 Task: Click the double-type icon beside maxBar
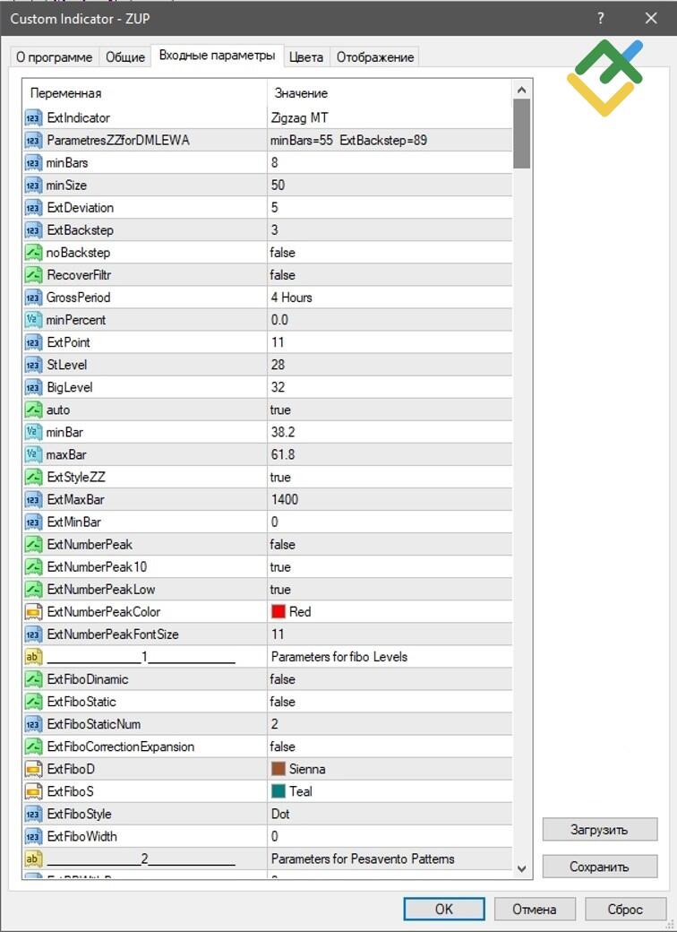coord(33,454)
